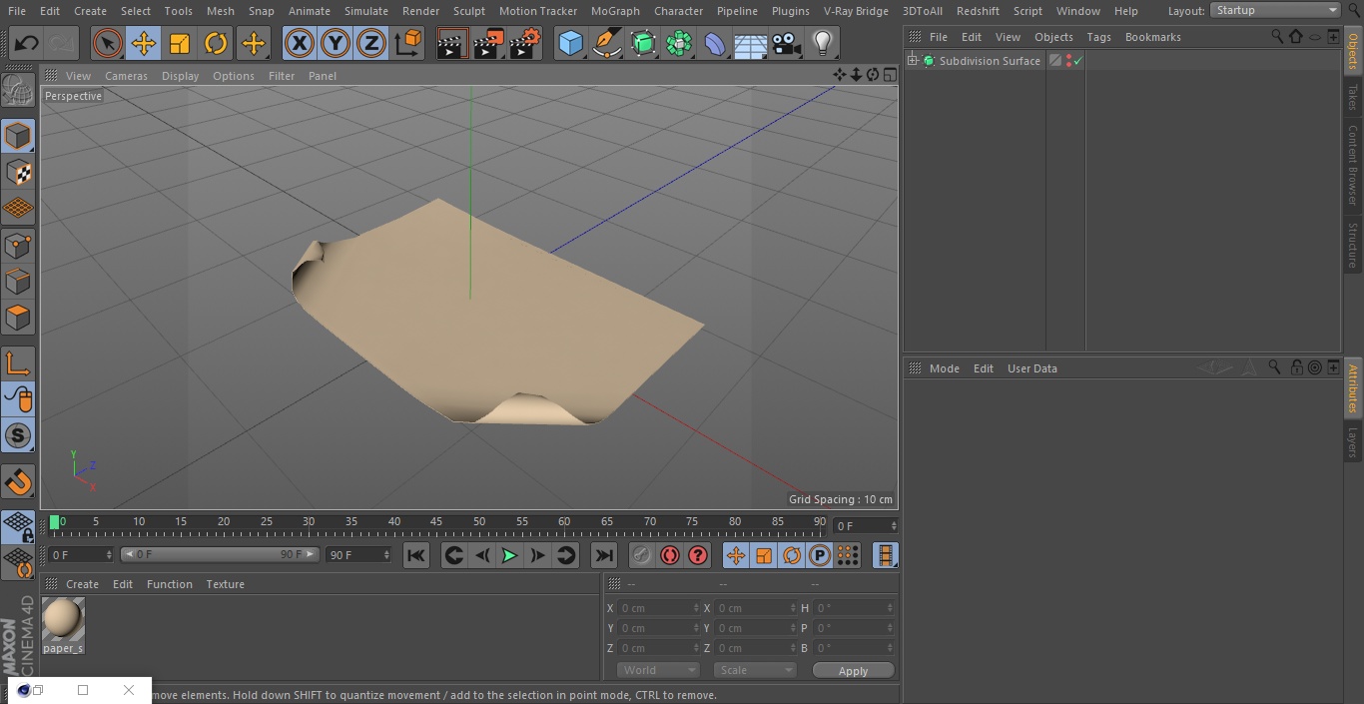The height and width of the screenshot is (704, 1364).
Task: Open material manager Create menu
Action: click(x=82, y=584)
